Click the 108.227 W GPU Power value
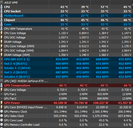Viewport: 133px width, 128px height. [x=100, y=103]
